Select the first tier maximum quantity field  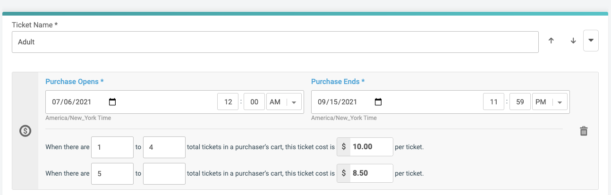[x=164, y=147]
